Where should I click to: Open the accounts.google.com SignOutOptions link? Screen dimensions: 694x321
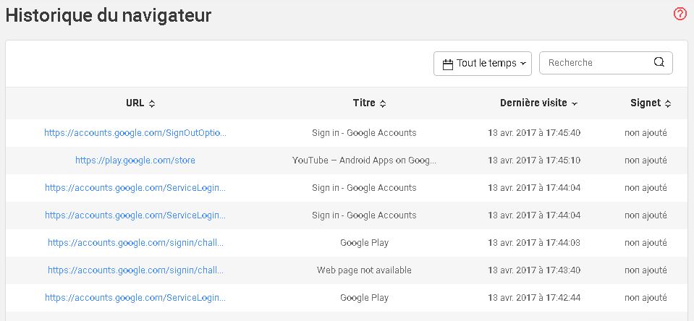click(135, 132)
